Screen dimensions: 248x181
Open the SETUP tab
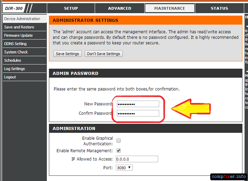[x=71, y=8]
